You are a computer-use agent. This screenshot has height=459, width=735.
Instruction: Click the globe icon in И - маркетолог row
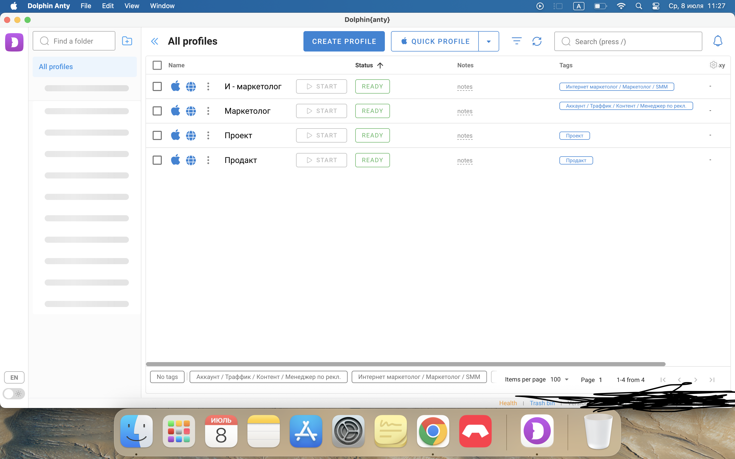click(191, 86)
